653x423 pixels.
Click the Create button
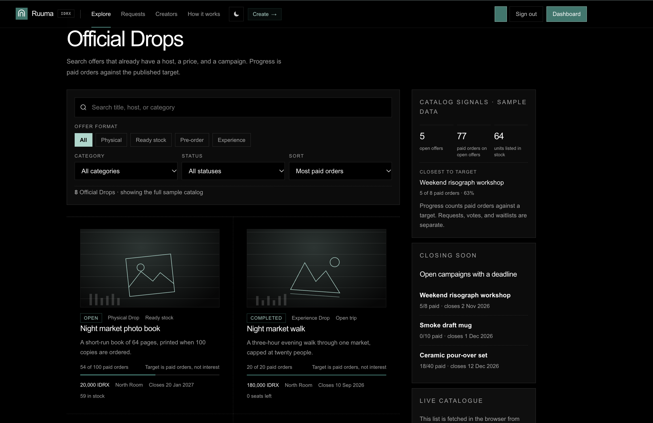(265, 14)
